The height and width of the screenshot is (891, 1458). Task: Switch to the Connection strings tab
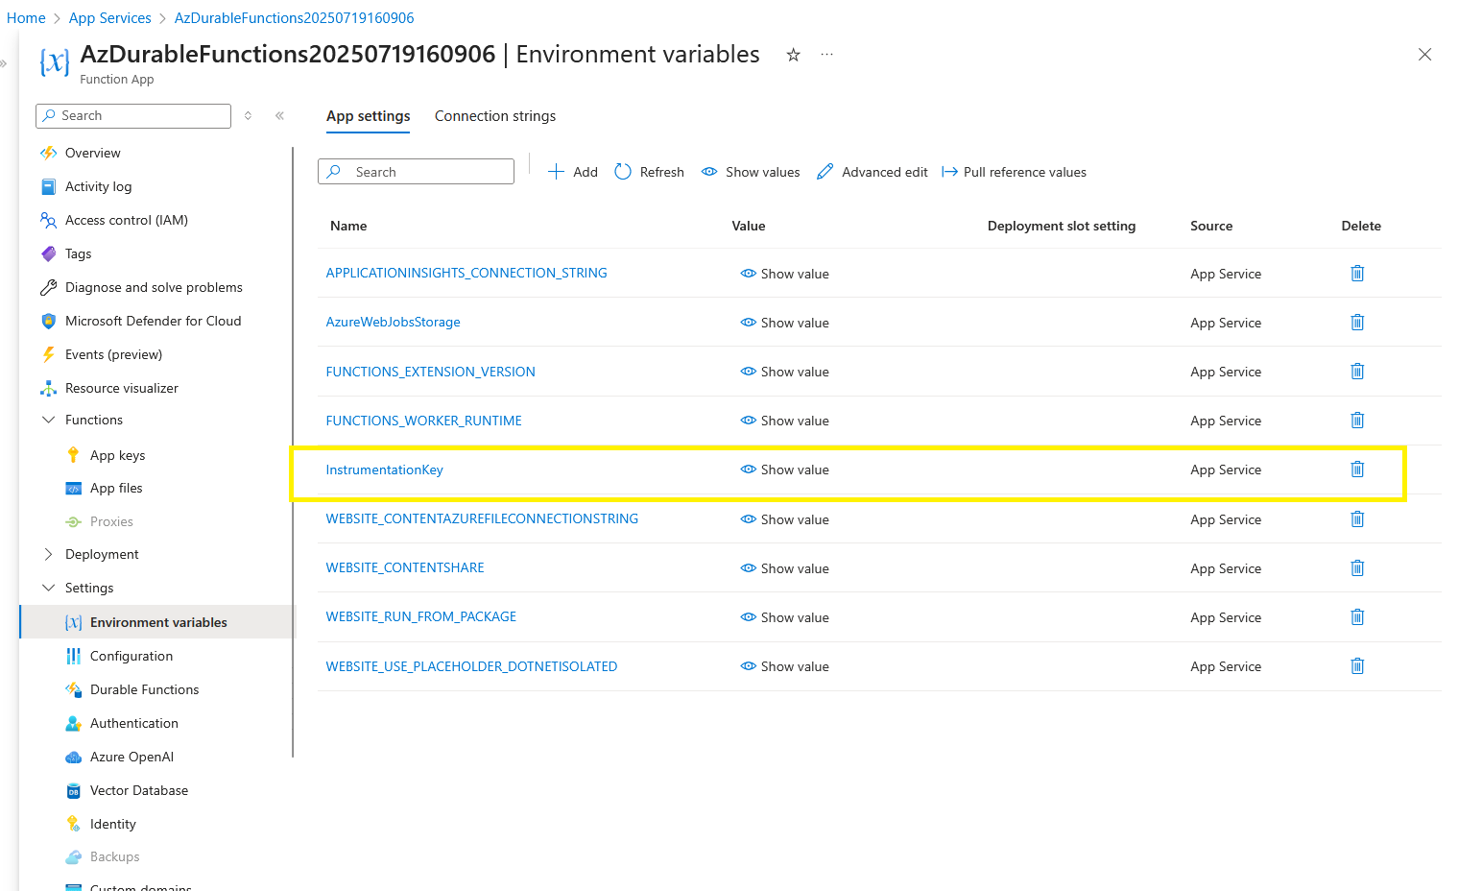495,116
